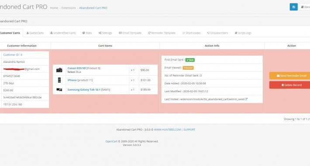
Task: Click the Customer Information column header
Action: pyautogui.click(x=22, y=46)
